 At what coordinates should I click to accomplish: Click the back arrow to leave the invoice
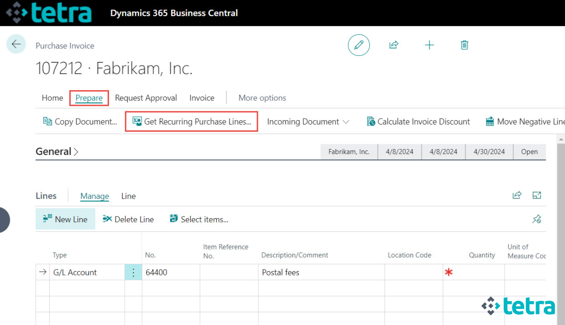pos(16,44)
